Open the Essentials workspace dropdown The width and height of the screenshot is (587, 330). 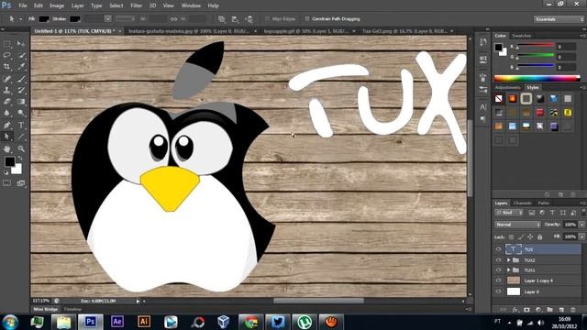(559, 19)
